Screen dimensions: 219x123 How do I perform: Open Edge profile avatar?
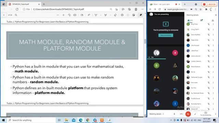click(x=136, y=9)
